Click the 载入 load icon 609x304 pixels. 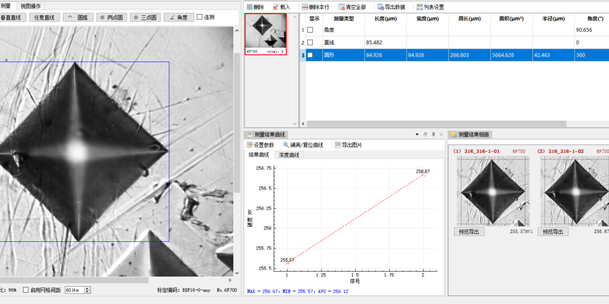coord(276,7)
